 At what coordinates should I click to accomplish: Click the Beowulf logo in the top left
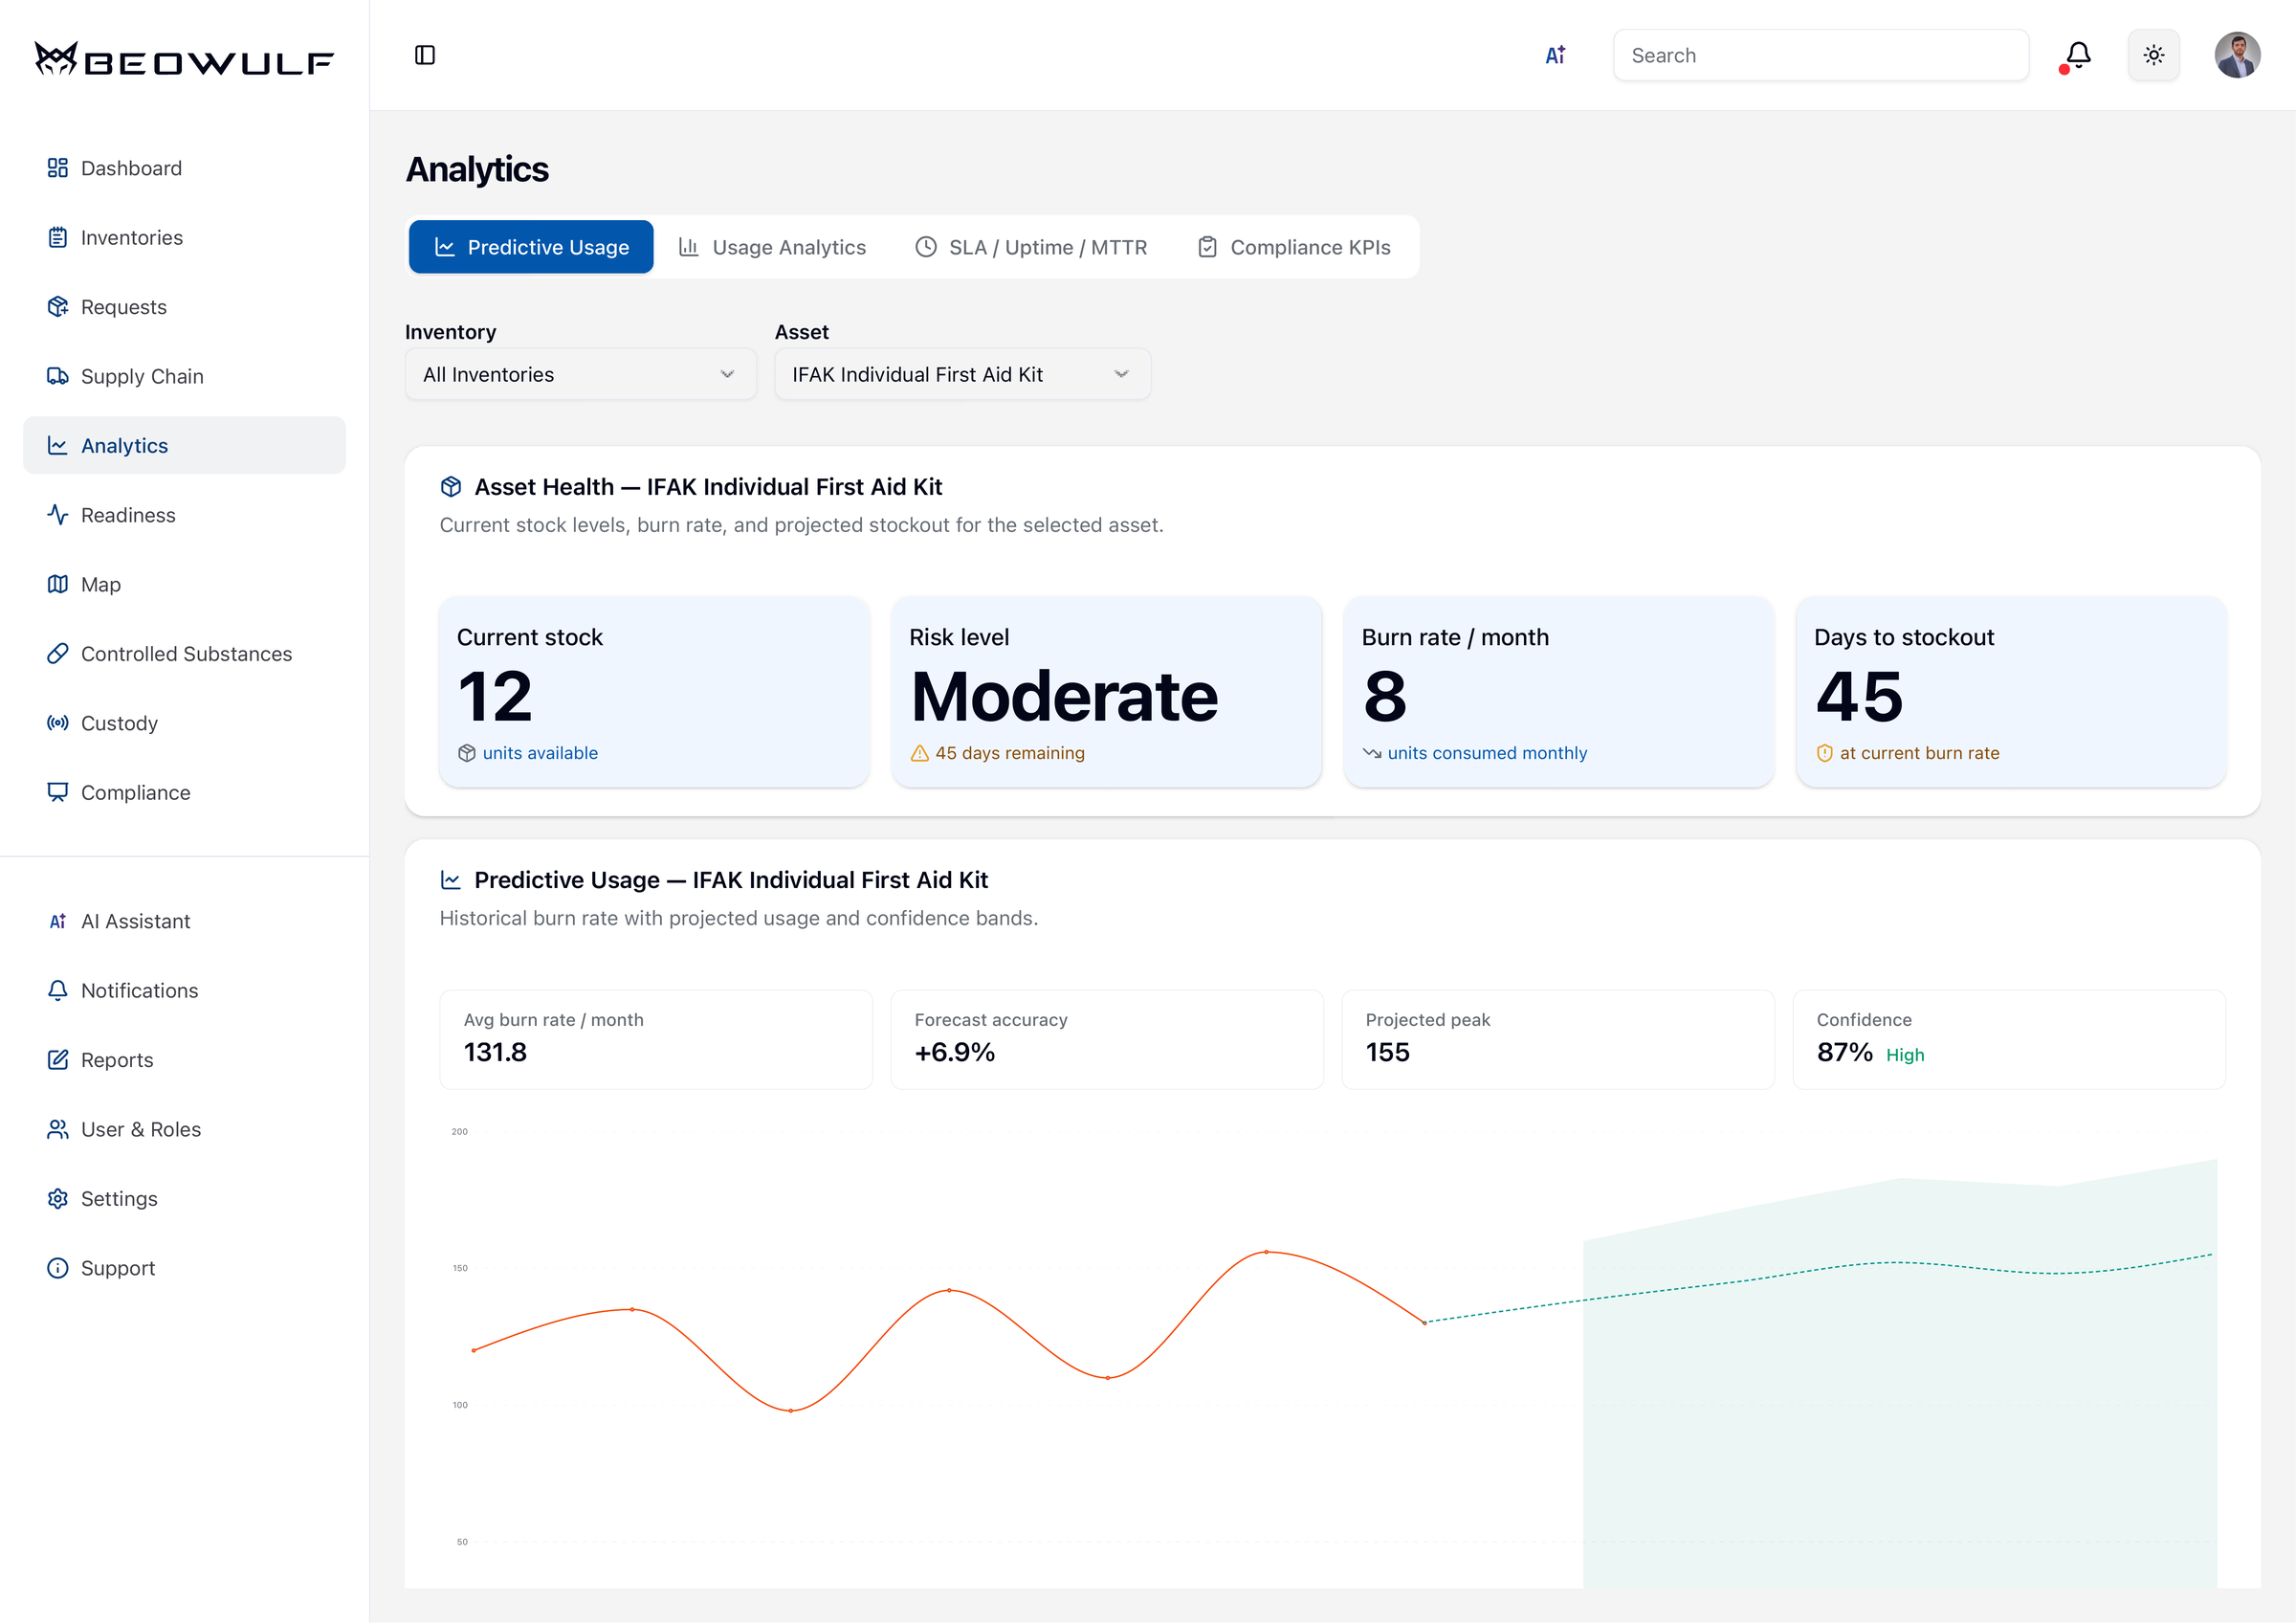point(184,59)
